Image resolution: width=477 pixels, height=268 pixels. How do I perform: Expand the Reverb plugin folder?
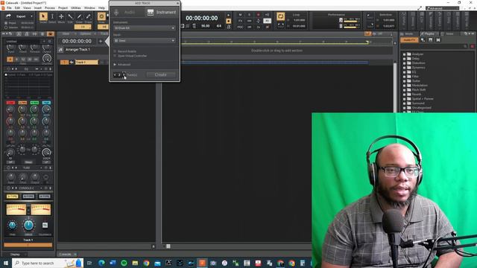point(404,95)
